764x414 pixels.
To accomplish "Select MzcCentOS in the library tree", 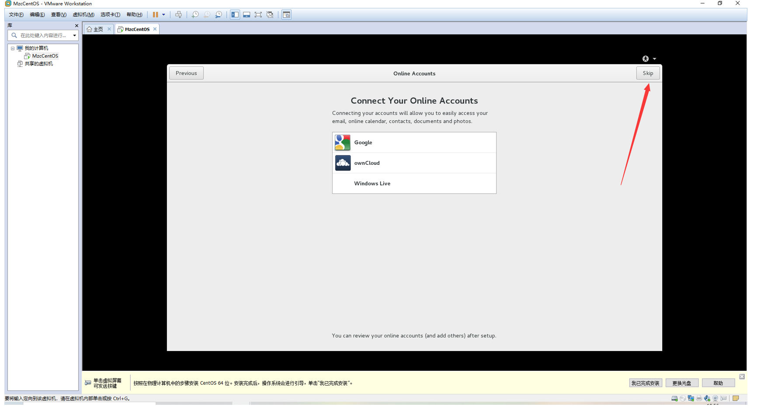I will pos(45,56).
